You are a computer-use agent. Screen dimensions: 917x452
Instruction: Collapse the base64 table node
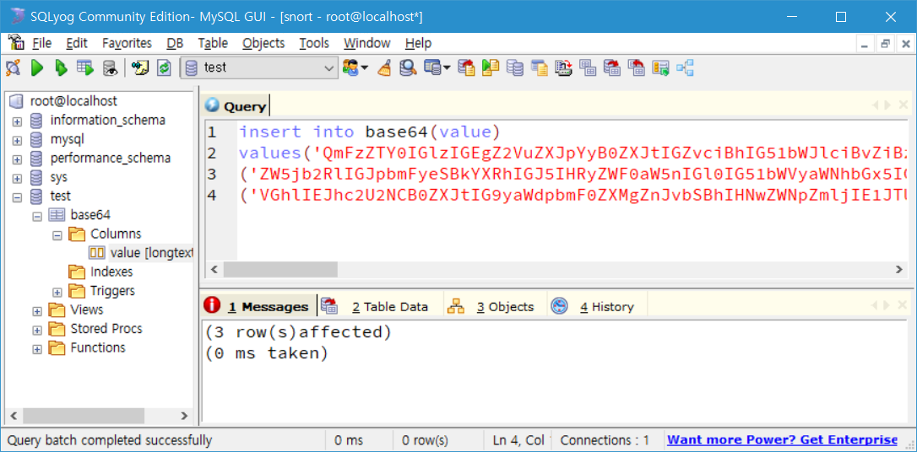click(x=37, y=216)
